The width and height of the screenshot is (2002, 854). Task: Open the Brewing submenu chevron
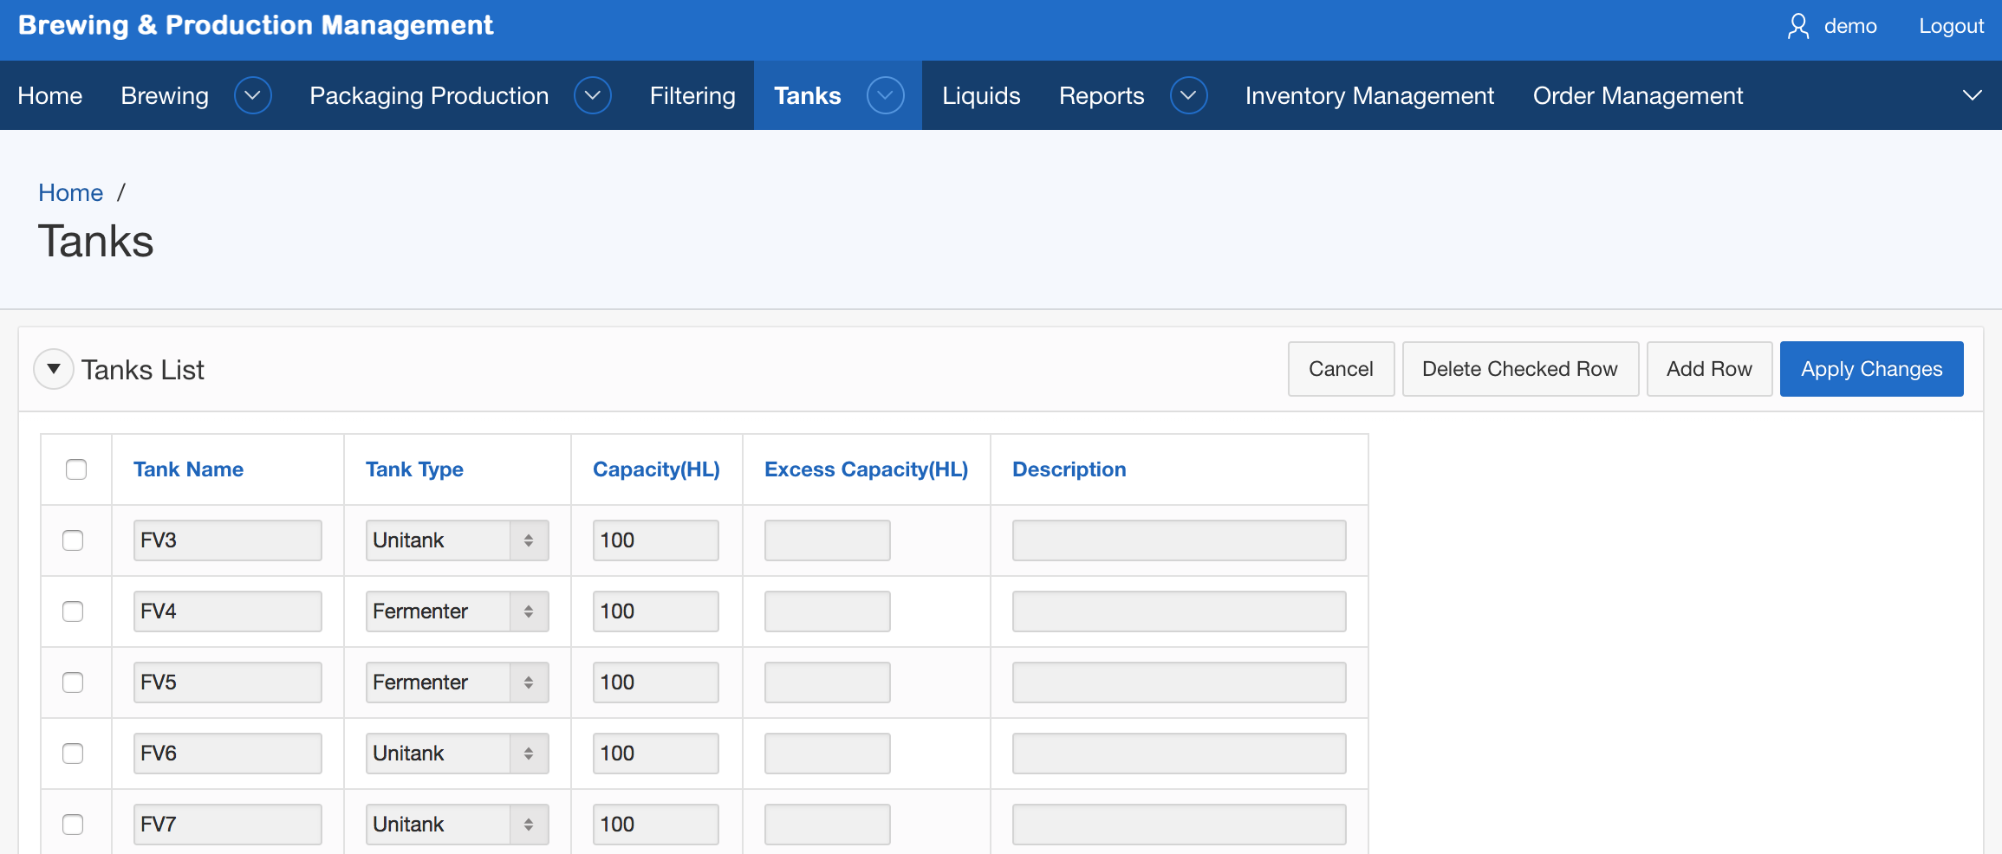pyautogui.click(x=253, y=95)
